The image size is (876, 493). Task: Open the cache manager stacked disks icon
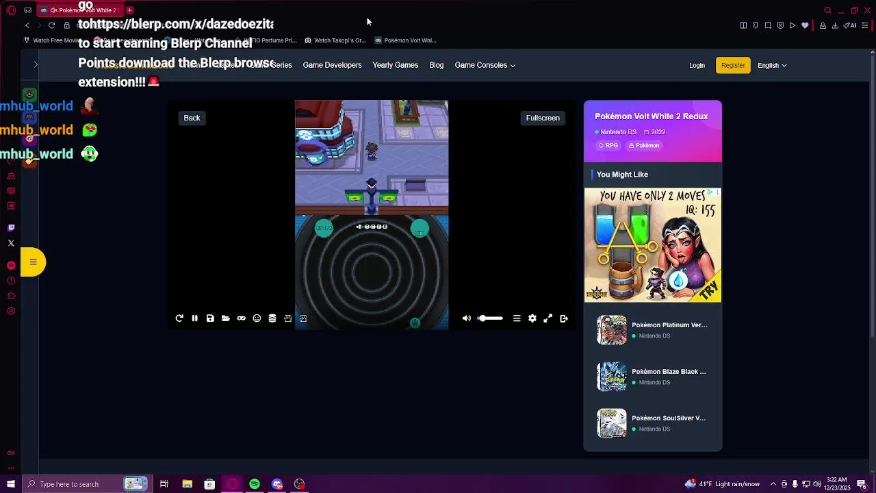[x=272, y=318]
